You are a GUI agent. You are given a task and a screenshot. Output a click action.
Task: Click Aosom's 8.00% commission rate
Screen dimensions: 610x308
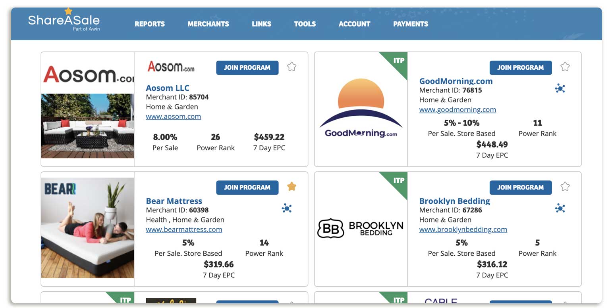pos(165,137)
